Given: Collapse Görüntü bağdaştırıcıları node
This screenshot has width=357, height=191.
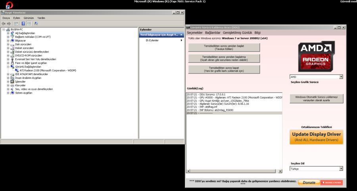Looking at the screenshot, I should (x=8, y=67).
